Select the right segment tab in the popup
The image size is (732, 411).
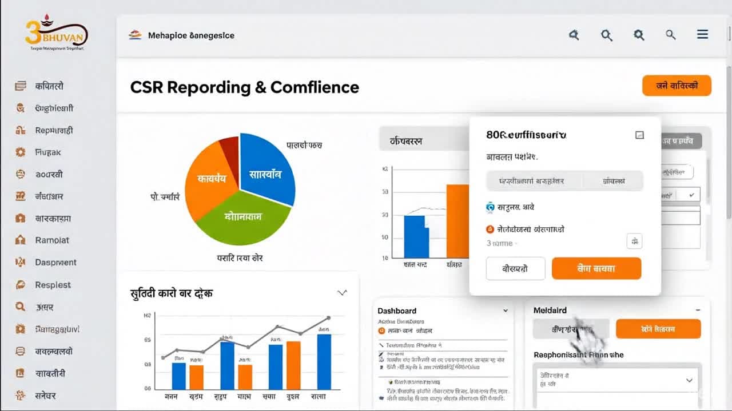pos(614,182)
